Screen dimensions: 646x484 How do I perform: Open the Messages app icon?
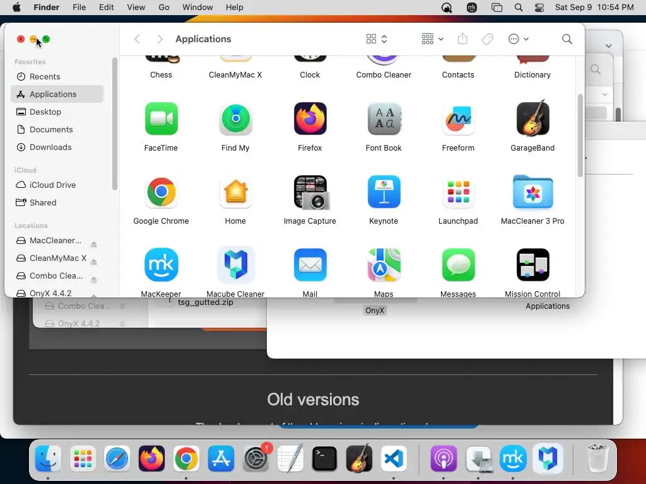point(458,265)
